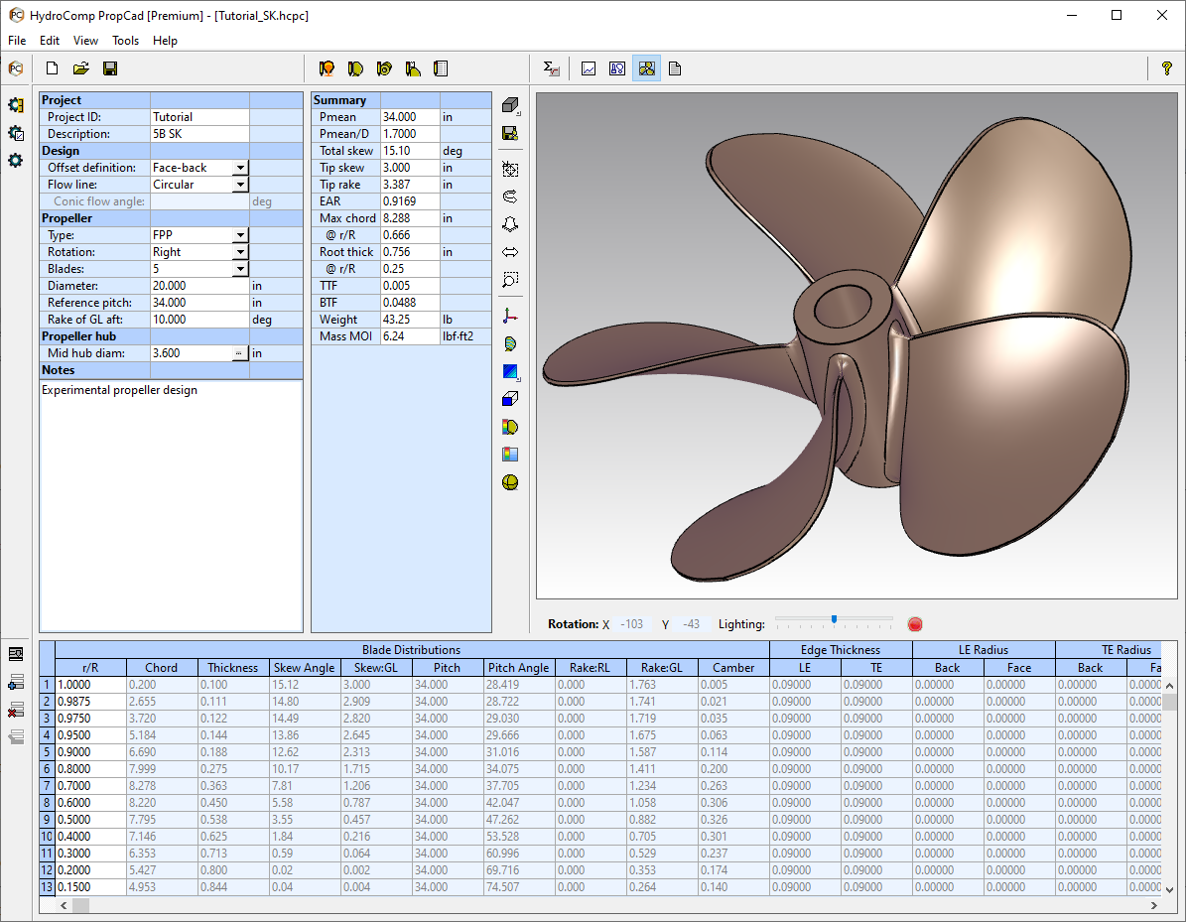Click the help question mark icon

[1166, 68]
